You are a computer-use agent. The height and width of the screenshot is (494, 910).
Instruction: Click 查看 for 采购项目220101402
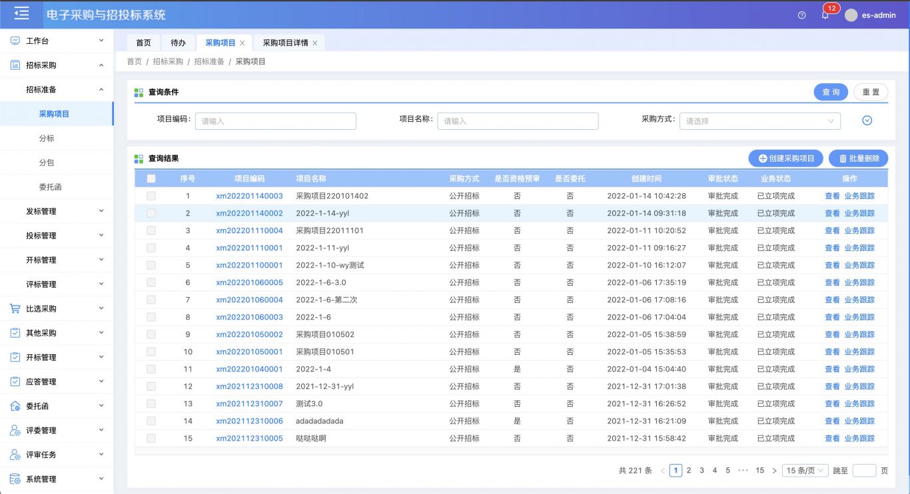832,196
